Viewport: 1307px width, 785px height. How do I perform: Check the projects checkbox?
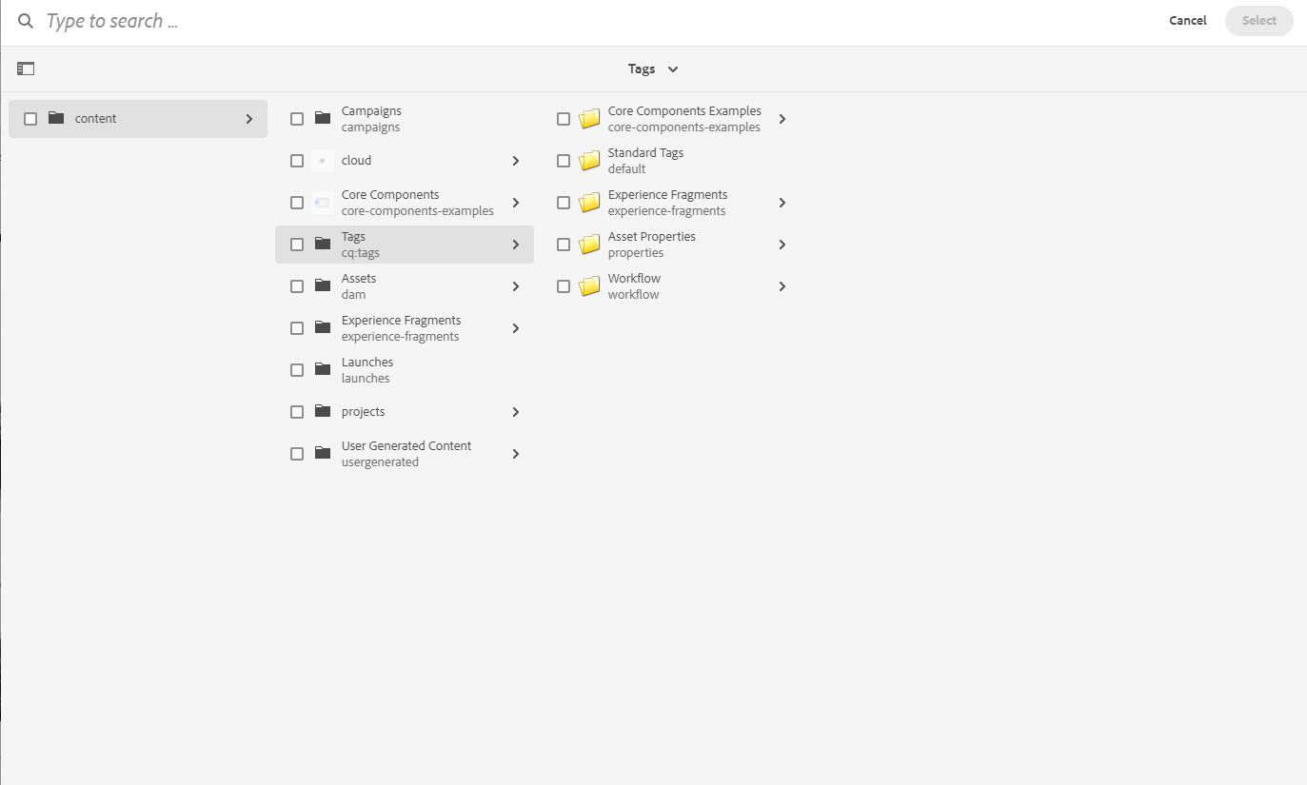point(297,412)
